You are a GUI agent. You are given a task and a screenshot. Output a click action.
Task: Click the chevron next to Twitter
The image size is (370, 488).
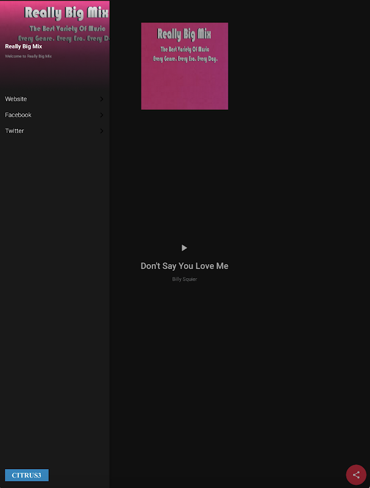pyautogui.click(x=102, y=131)
